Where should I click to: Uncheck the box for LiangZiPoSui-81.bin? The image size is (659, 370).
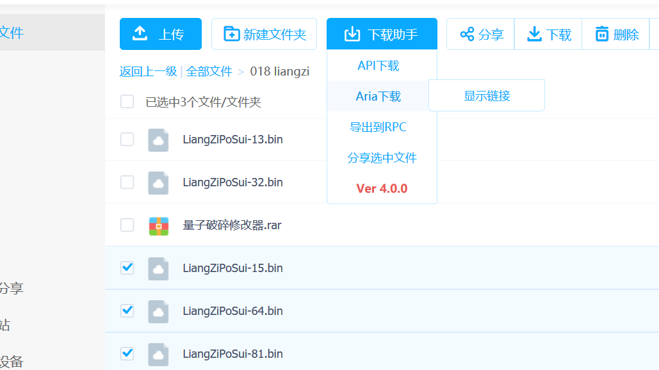coord(127,353)
